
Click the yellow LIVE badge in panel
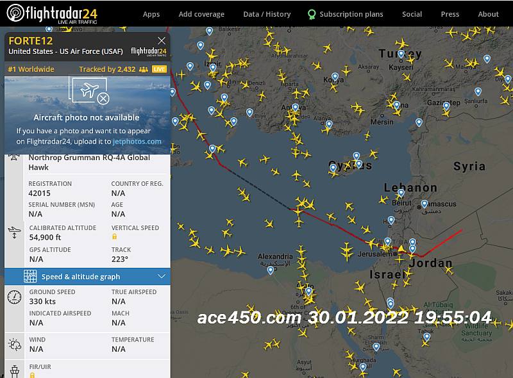[159, 69]
